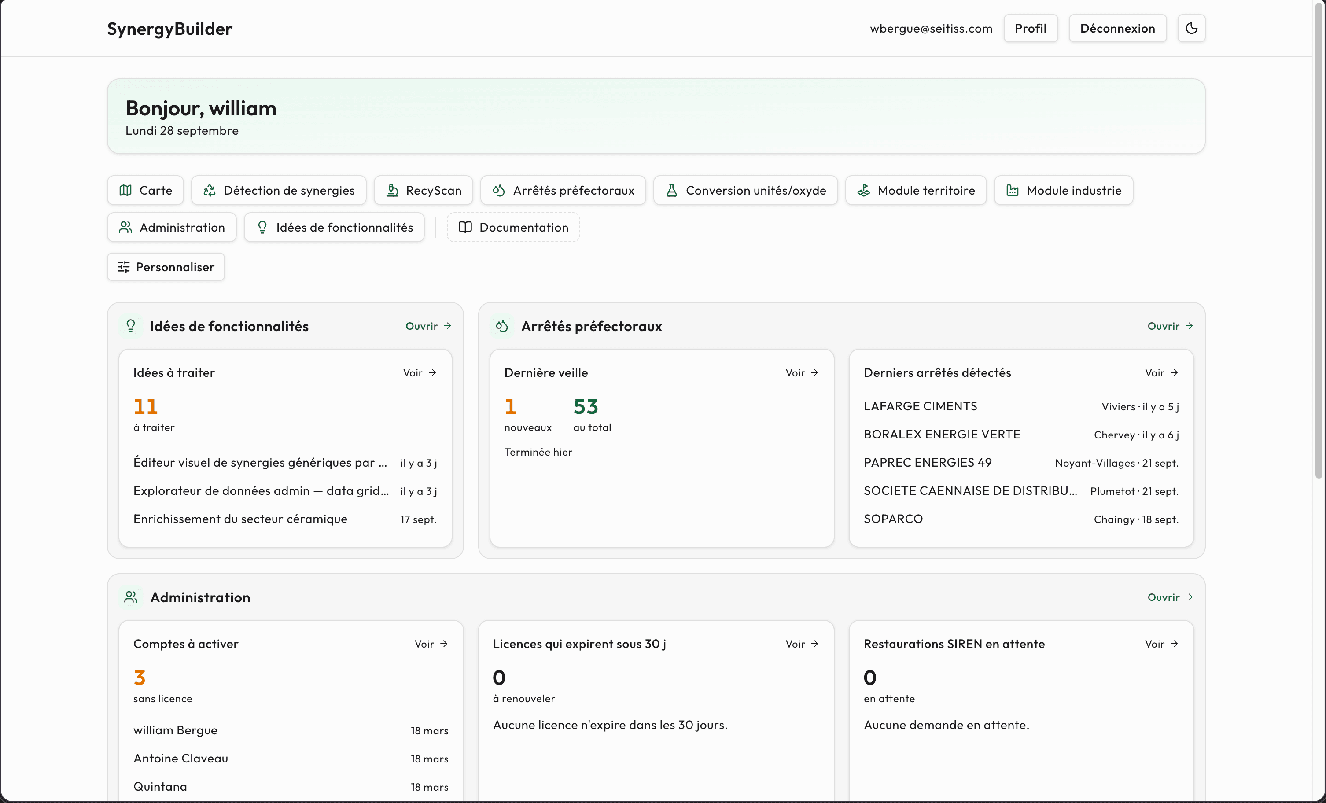Select Antoine Claveau account row
This screenshot has height=803, width=1326.
click(291, 759)
